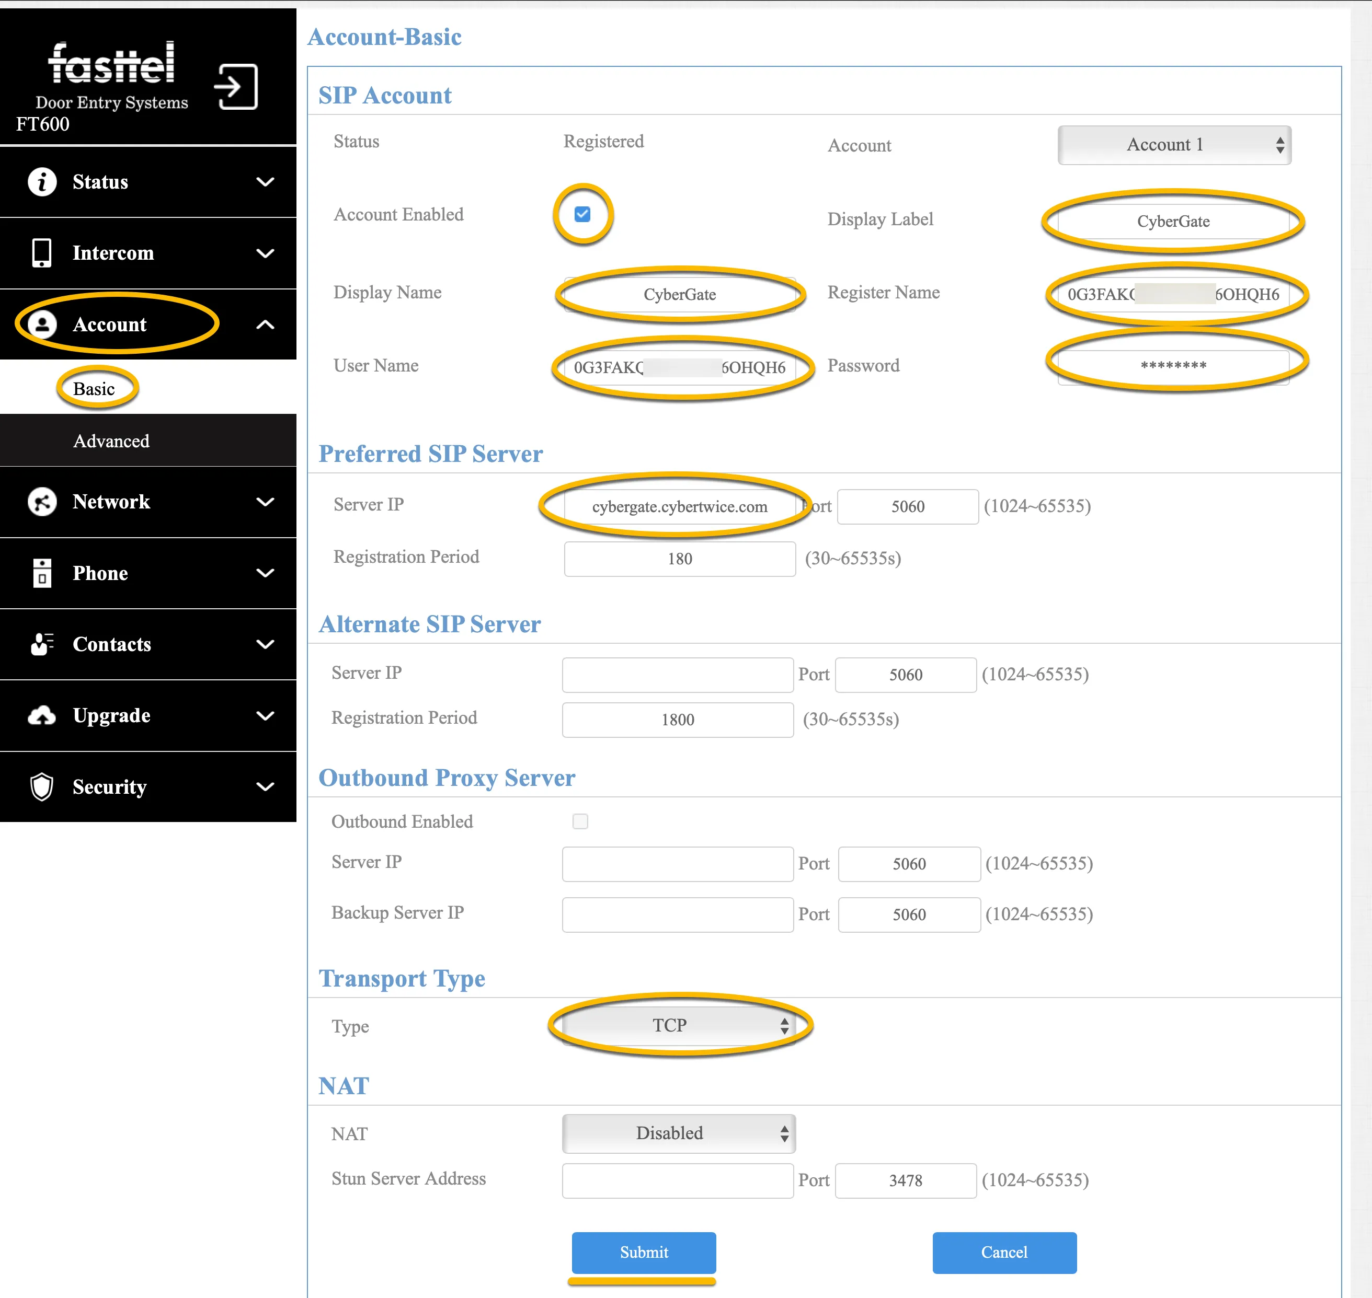Expand the Phone menu chevron
1372x1298 pixels.
pos(265,573)
